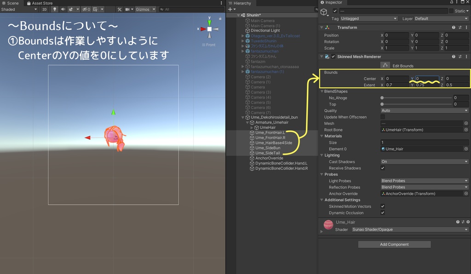Toggle hidden objects visibility eye icon
The height and width of the screenshot is (274, 471).
click(86, 9)
